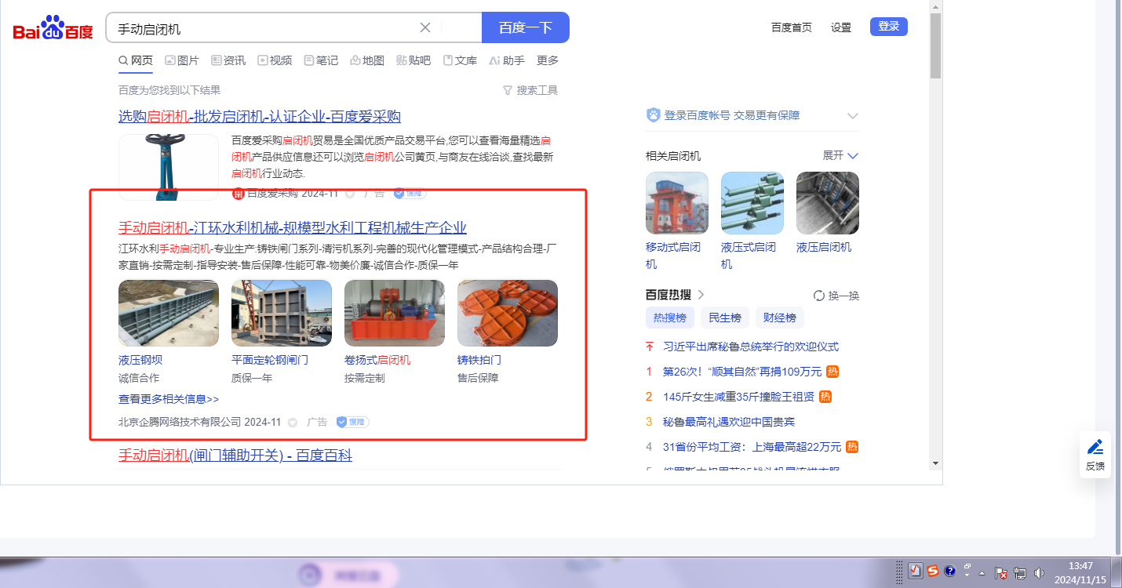The image size is (1122, 588).
Task: Open the Action Center flag icon
Action: [1001, 573]
